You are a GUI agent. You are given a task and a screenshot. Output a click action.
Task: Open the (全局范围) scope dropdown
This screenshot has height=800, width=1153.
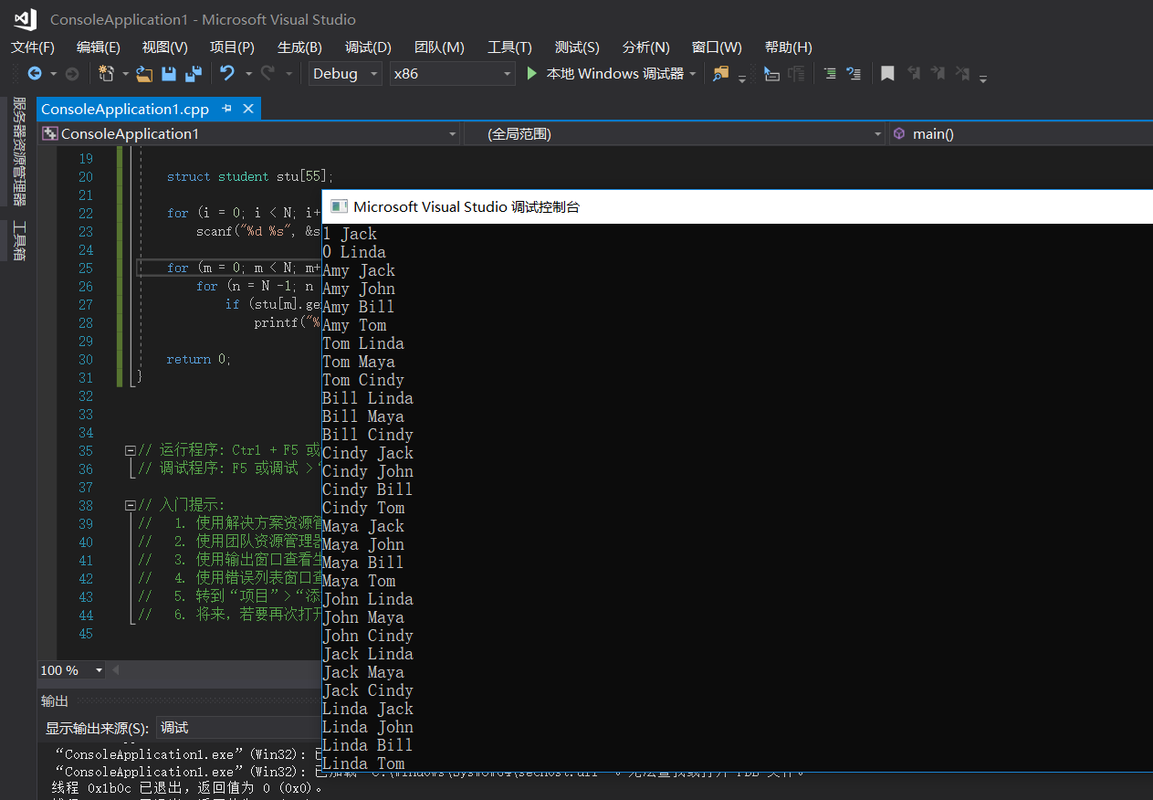675,134
